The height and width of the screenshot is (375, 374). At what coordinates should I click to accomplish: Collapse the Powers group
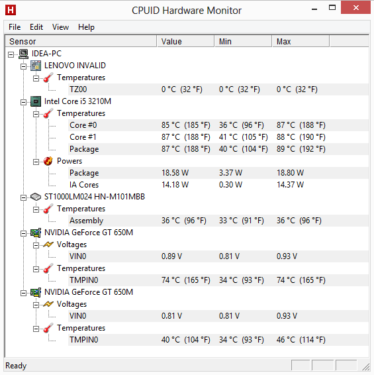click(36, 162)
